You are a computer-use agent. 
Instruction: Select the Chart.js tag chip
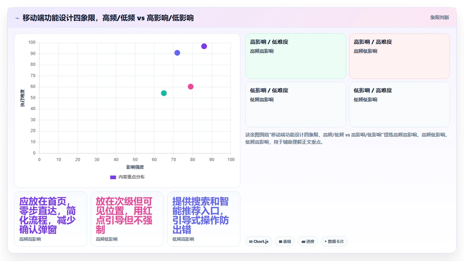tap(259, 241)
